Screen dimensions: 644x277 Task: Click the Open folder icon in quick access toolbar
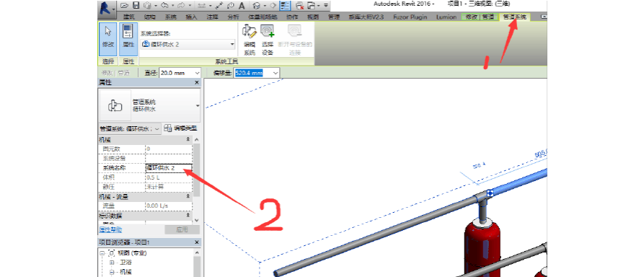point(125,6)
